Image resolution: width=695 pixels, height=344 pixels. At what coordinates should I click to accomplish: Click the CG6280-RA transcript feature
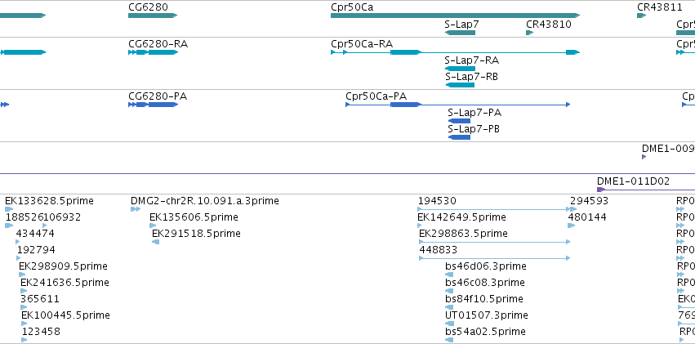click(153, 52)
